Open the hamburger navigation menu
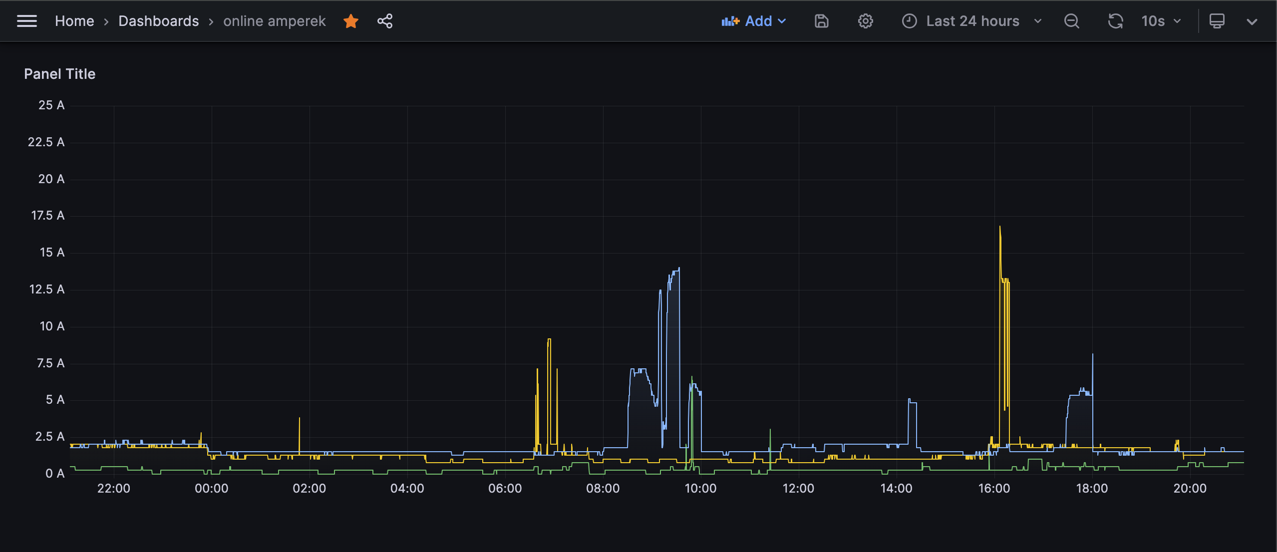 [27, 21]
